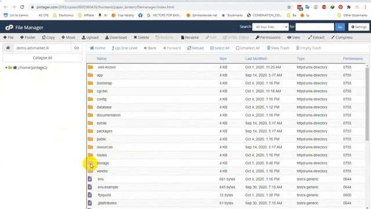This screenshot has height=209, width=371.
Task: Open Other bookmarks folder
Action: tap(352, 15)
